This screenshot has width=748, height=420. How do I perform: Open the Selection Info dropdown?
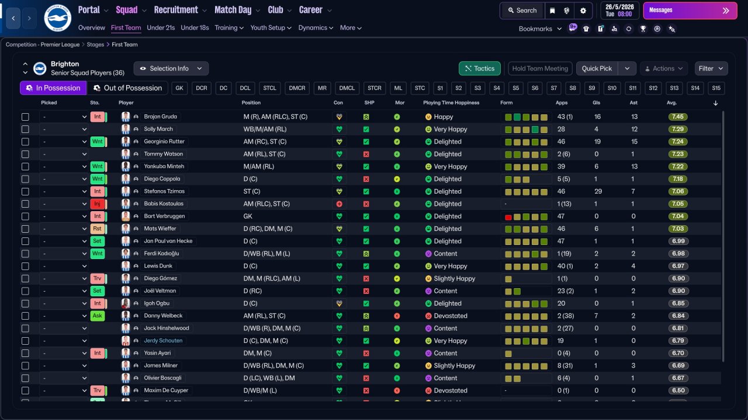[171, 68]
